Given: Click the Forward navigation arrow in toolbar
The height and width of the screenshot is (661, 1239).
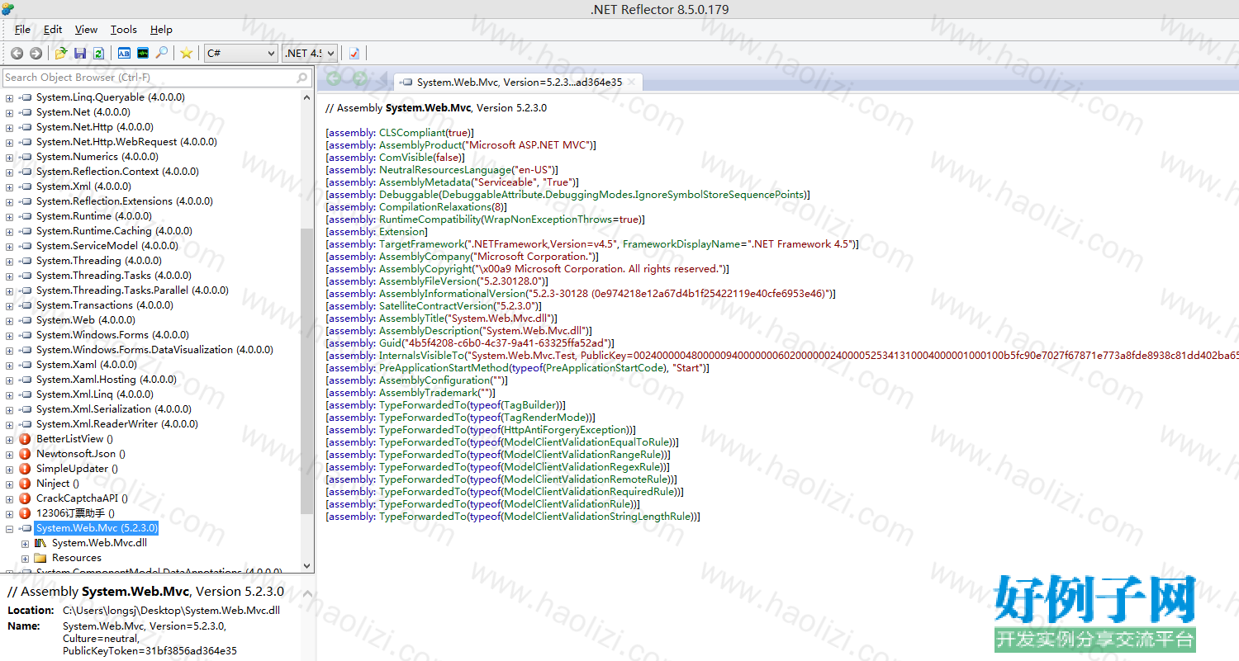Looking at the screenshot, I should point(36,53).
